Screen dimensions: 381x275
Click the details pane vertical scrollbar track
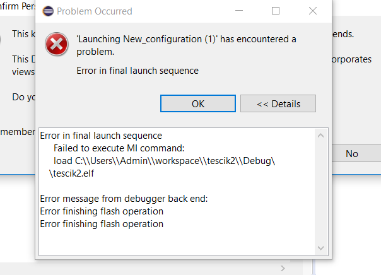coord(320,192)
